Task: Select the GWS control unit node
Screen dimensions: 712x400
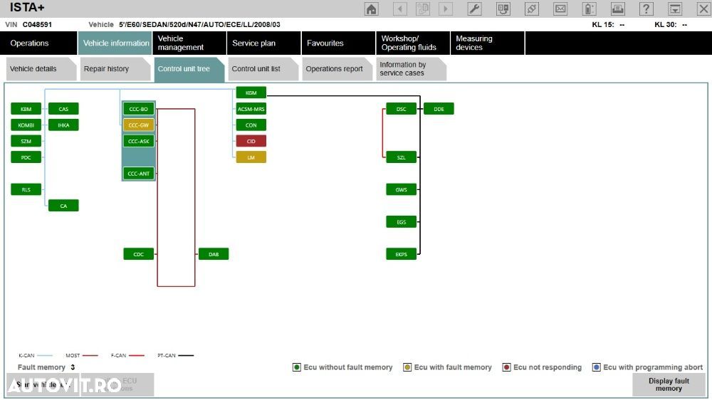Action: point(402,190)
